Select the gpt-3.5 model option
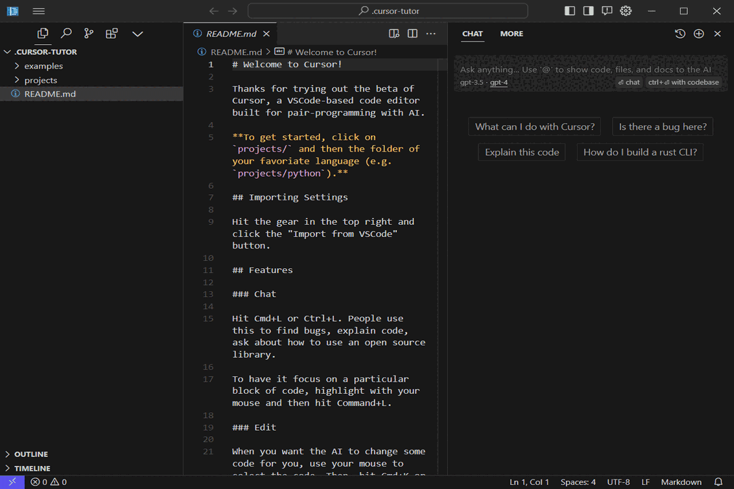Screen dimensions: 734x489 click(x=472, y=82)
